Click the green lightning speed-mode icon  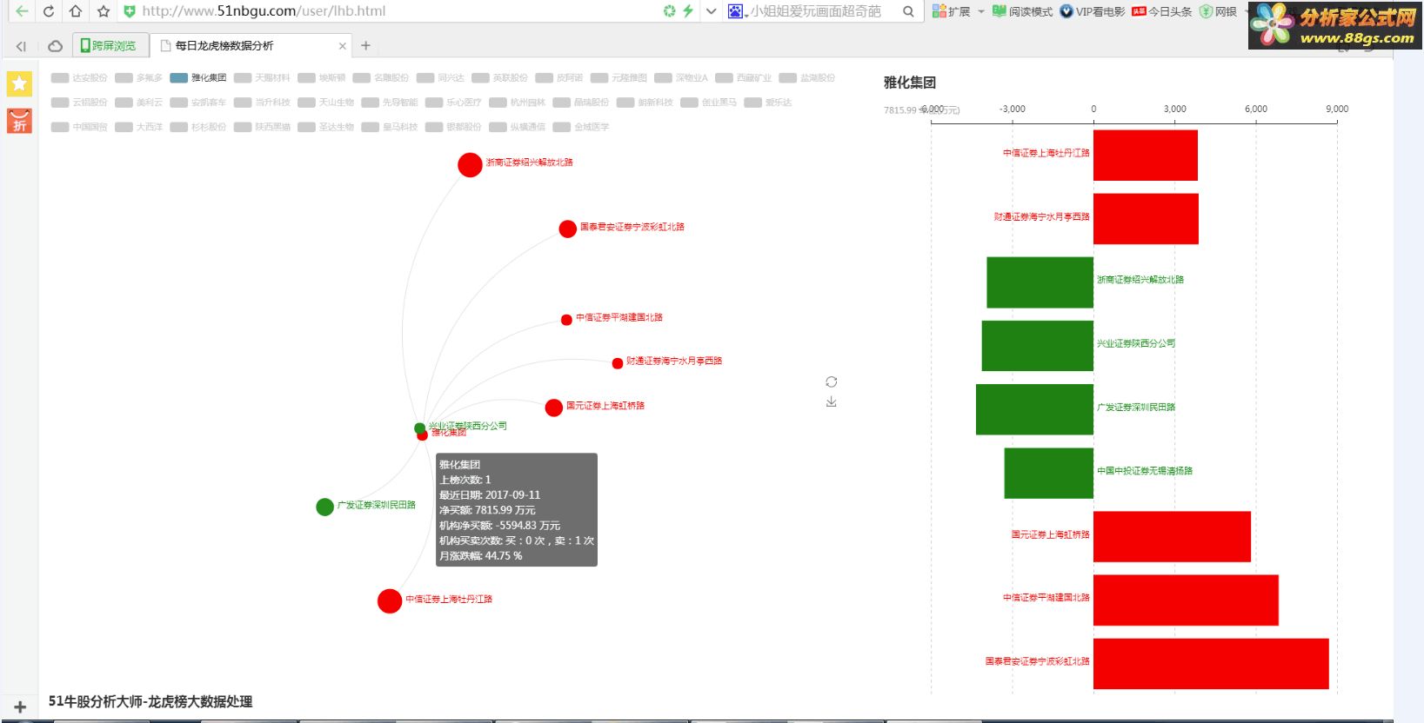click(x=688, y=11)
